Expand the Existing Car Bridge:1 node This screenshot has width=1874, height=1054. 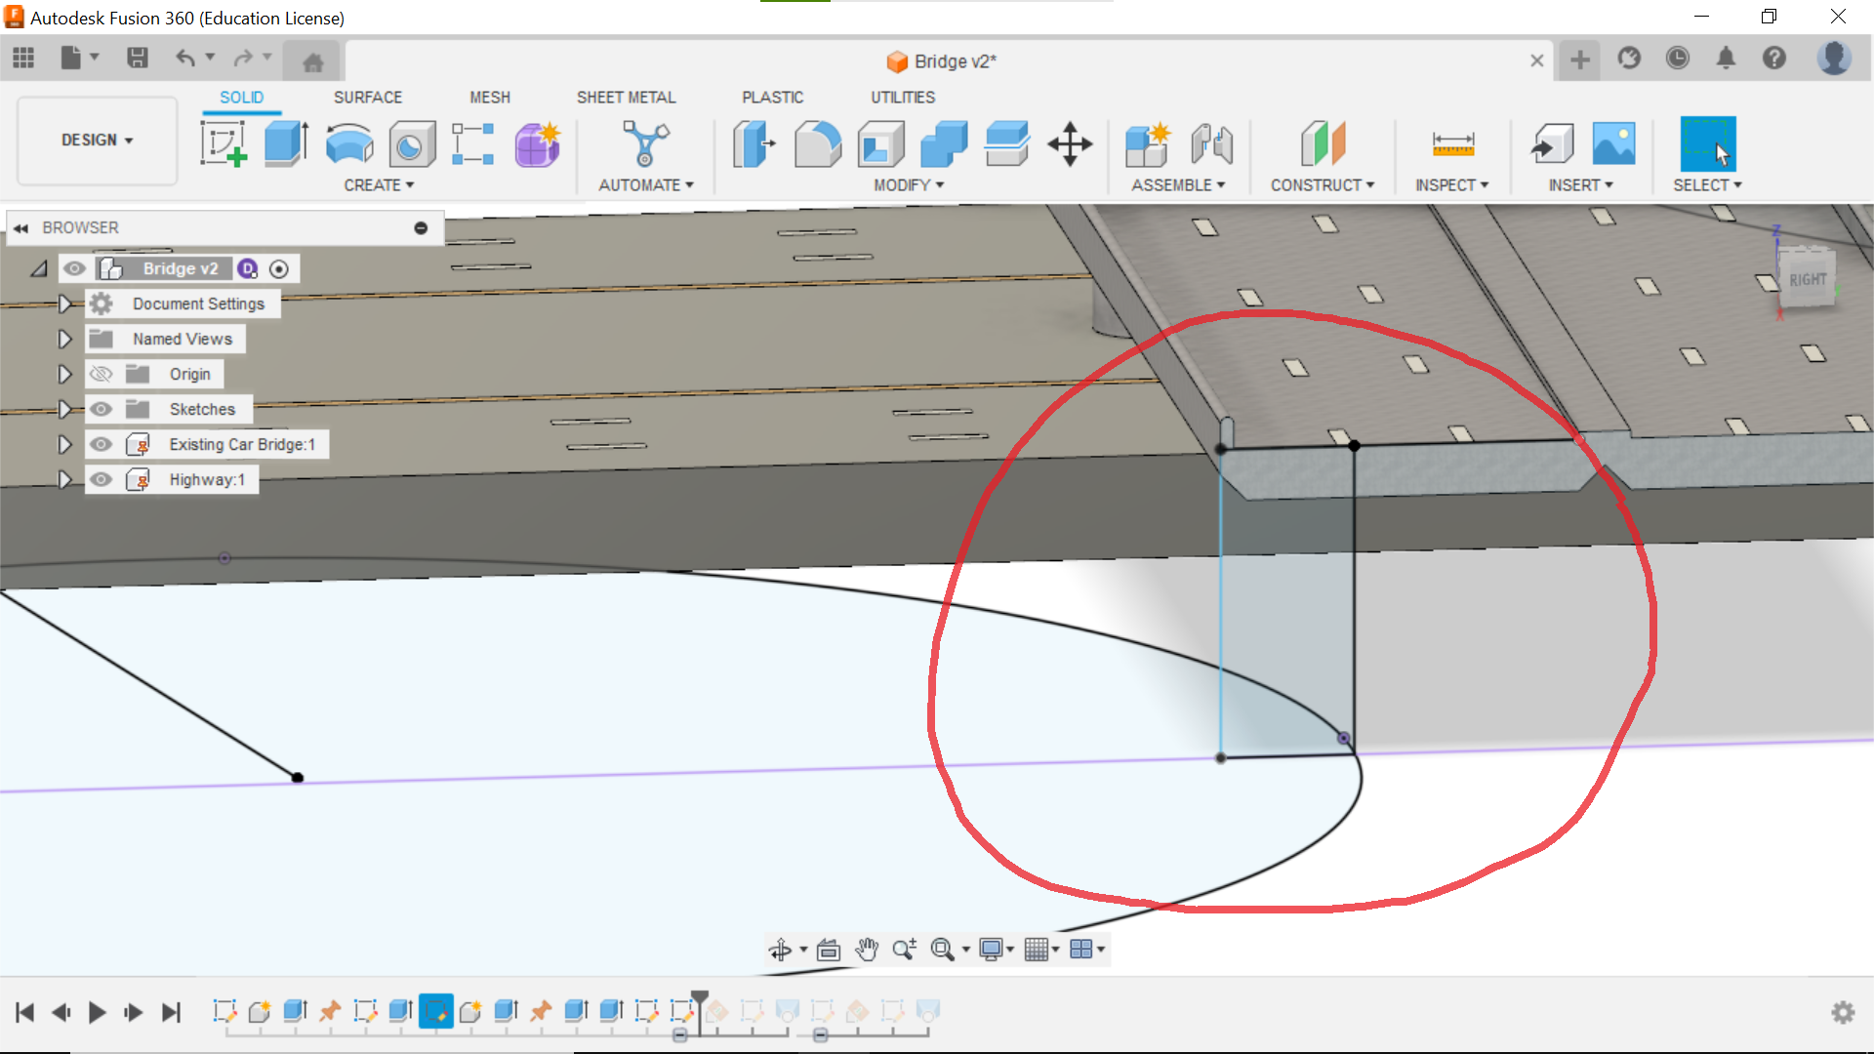click(64, 444)
